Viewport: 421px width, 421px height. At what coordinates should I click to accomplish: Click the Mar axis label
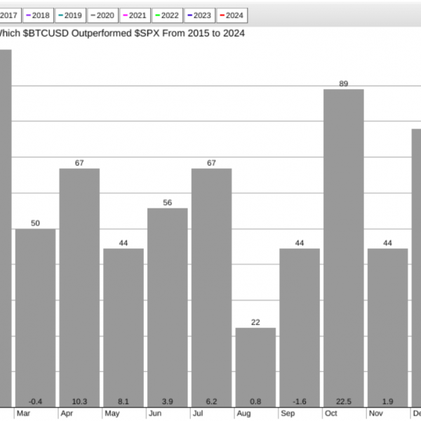[23, 413]
